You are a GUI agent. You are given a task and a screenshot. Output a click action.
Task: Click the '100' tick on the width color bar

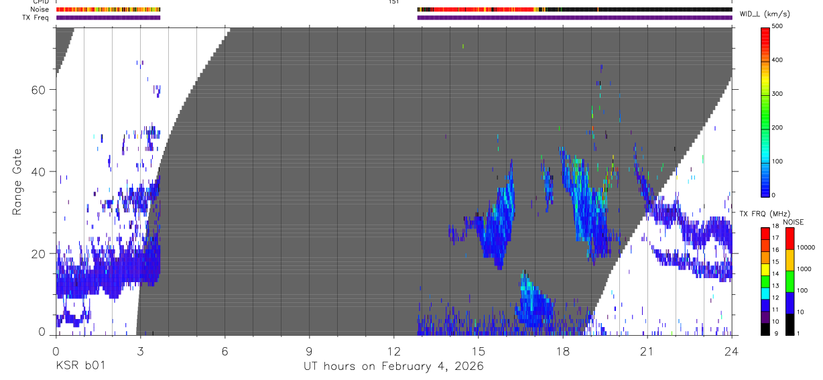pos(778,162)
